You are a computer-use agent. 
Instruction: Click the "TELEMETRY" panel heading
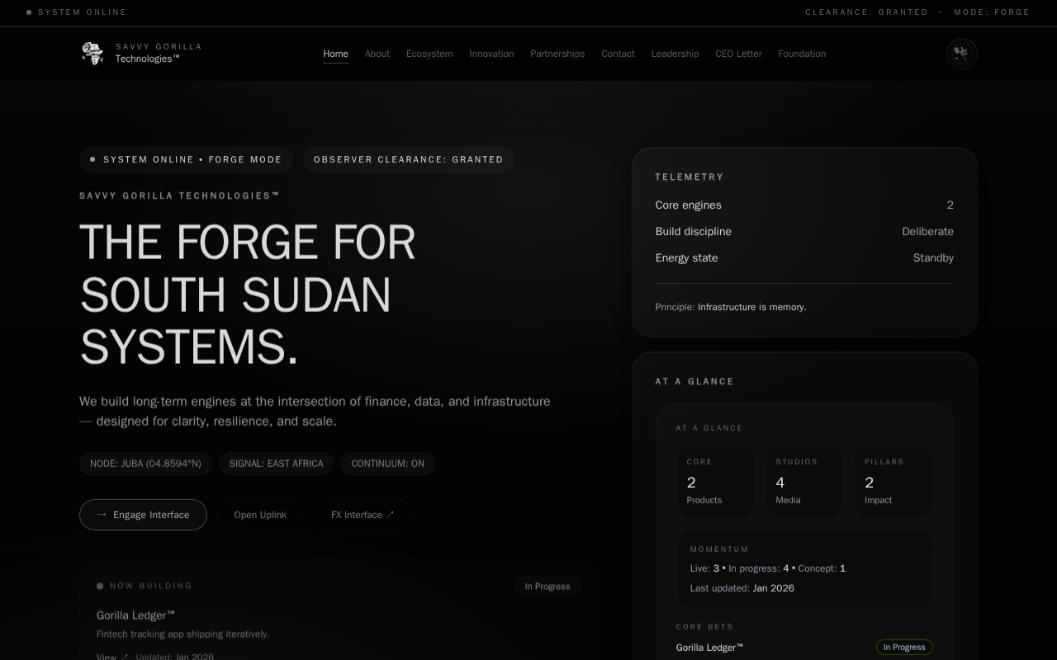[690, 177]
